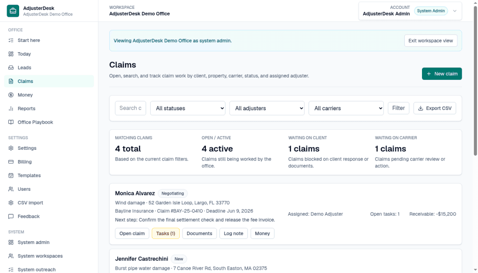Click the Settings gear icon
This screenshot has height=273, width=478.
(11, 148)
